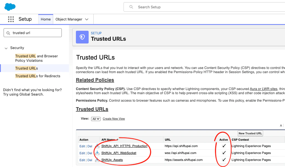This screenshot has height=167, width=285.
Task: Collapse the Security section in the sidebar
Action: coord(6,48)
